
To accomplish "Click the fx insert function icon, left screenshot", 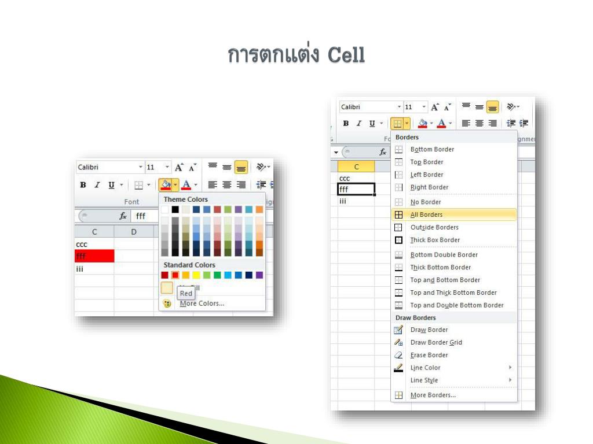I will [123, 216].
